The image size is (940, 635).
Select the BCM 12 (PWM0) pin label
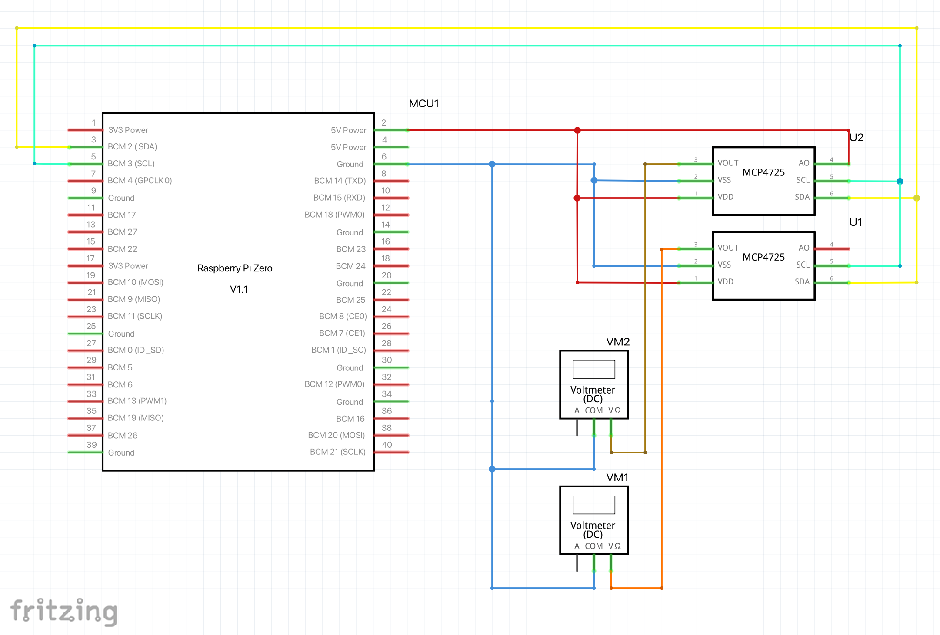[334, 384]
